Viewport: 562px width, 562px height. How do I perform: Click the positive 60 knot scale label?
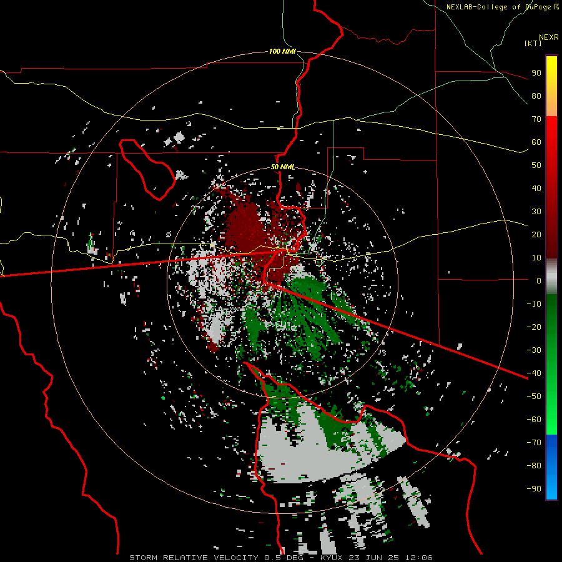536,142
